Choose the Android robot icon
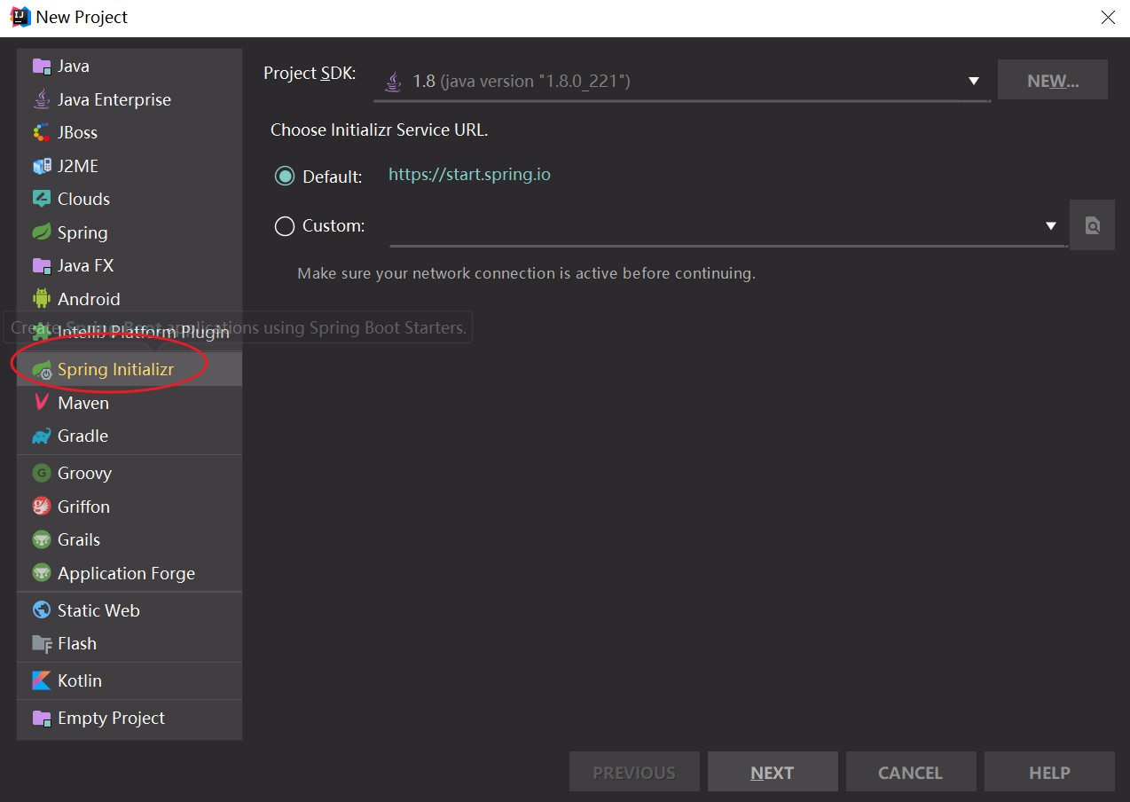The height and width of the screenshot is (802, 1130). pos(42,299)
